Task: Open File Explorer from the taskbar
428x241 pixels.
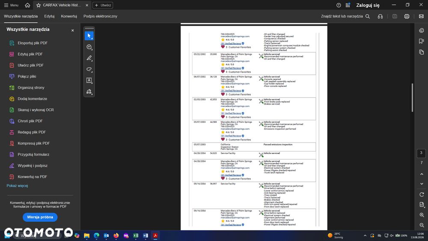Action: point(86,235)
